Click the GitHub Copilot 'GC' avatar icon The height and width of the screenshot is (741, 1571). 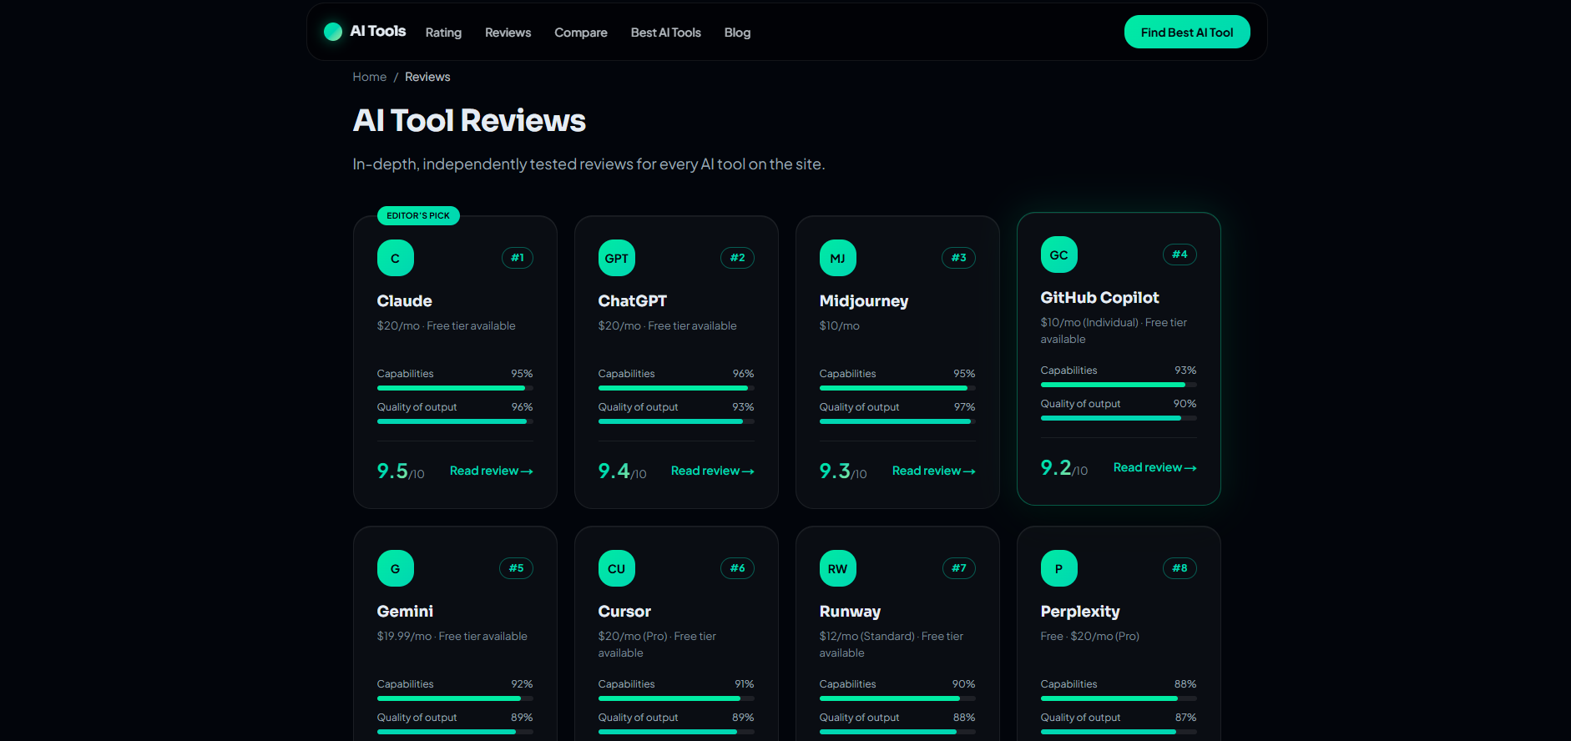tap(1059, 255)
